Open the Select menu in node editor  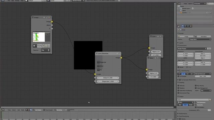[x=14, y=110]
